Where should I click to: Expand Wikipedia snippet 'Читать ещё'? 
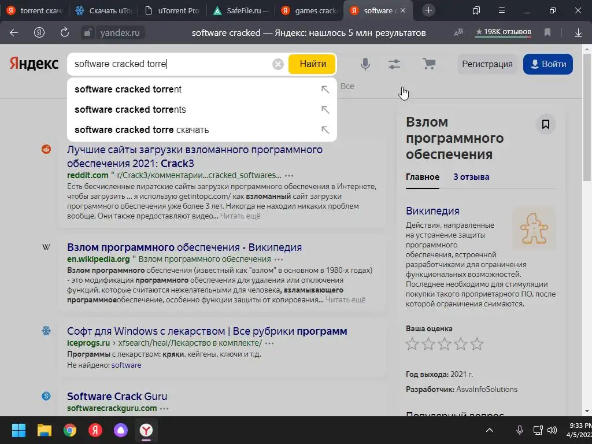(346, 300)
